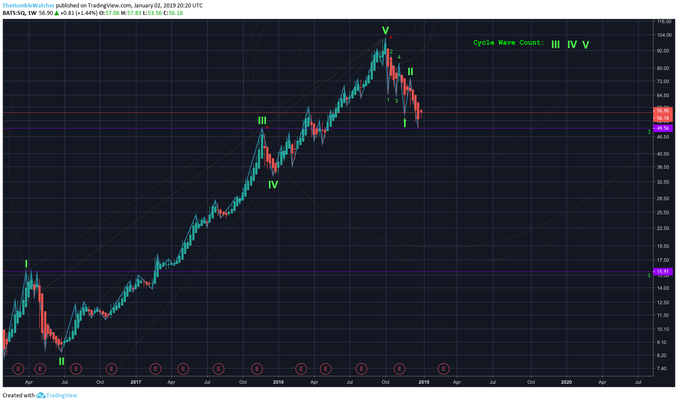Click the purple 49.56 price level tag
This screenshot has height=403, width=678.
click(x=663, y=128)
